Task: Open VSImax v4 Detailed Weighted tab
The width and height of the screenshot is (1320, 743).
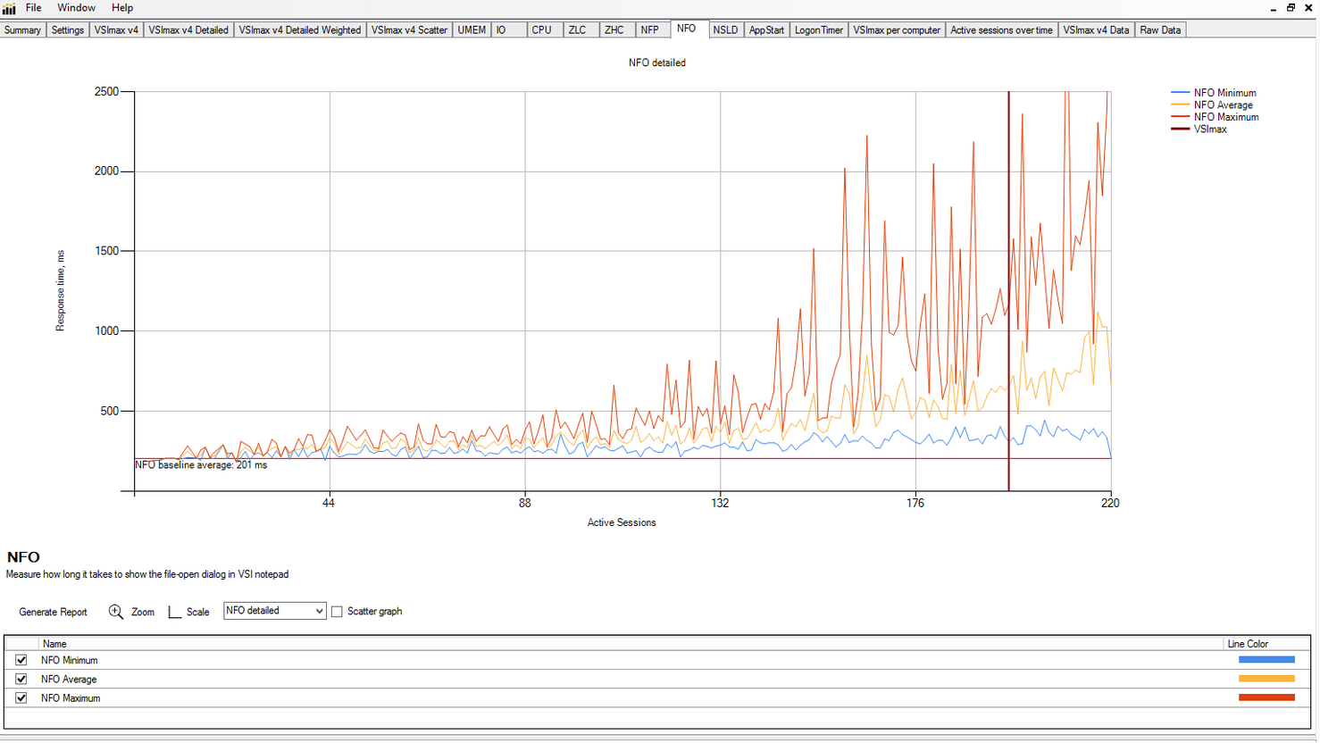Action: (299, 30)
